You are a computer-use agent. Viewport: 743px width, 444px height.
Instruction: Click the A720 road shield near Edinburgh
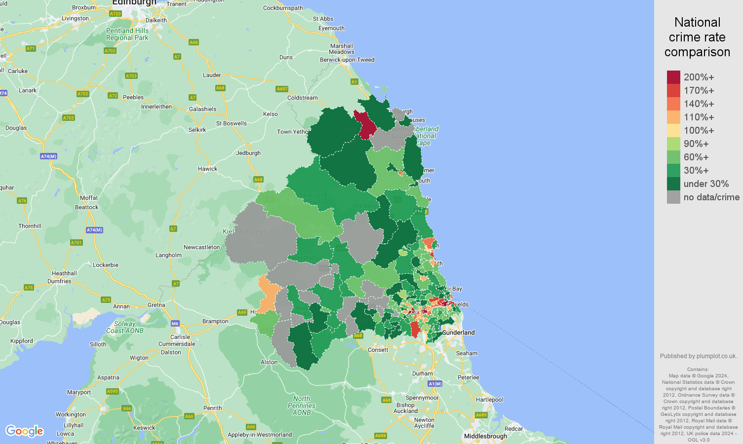(116, 14)
